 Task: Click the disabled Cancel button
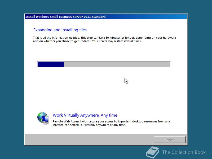(x=169, y=140)
